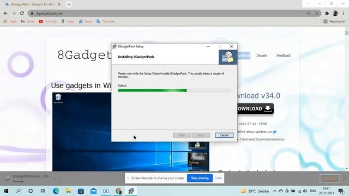Go back in Chrome browser
Image resolution: width=349 pixels, height=196 pixels.
pyautogui.click(x=5, y=13)
